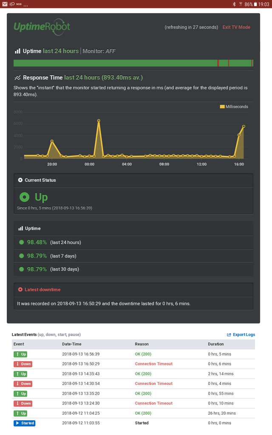The image size is (272, 435).
Task: Click the blue Started event badge
Action: pos(24,423)
